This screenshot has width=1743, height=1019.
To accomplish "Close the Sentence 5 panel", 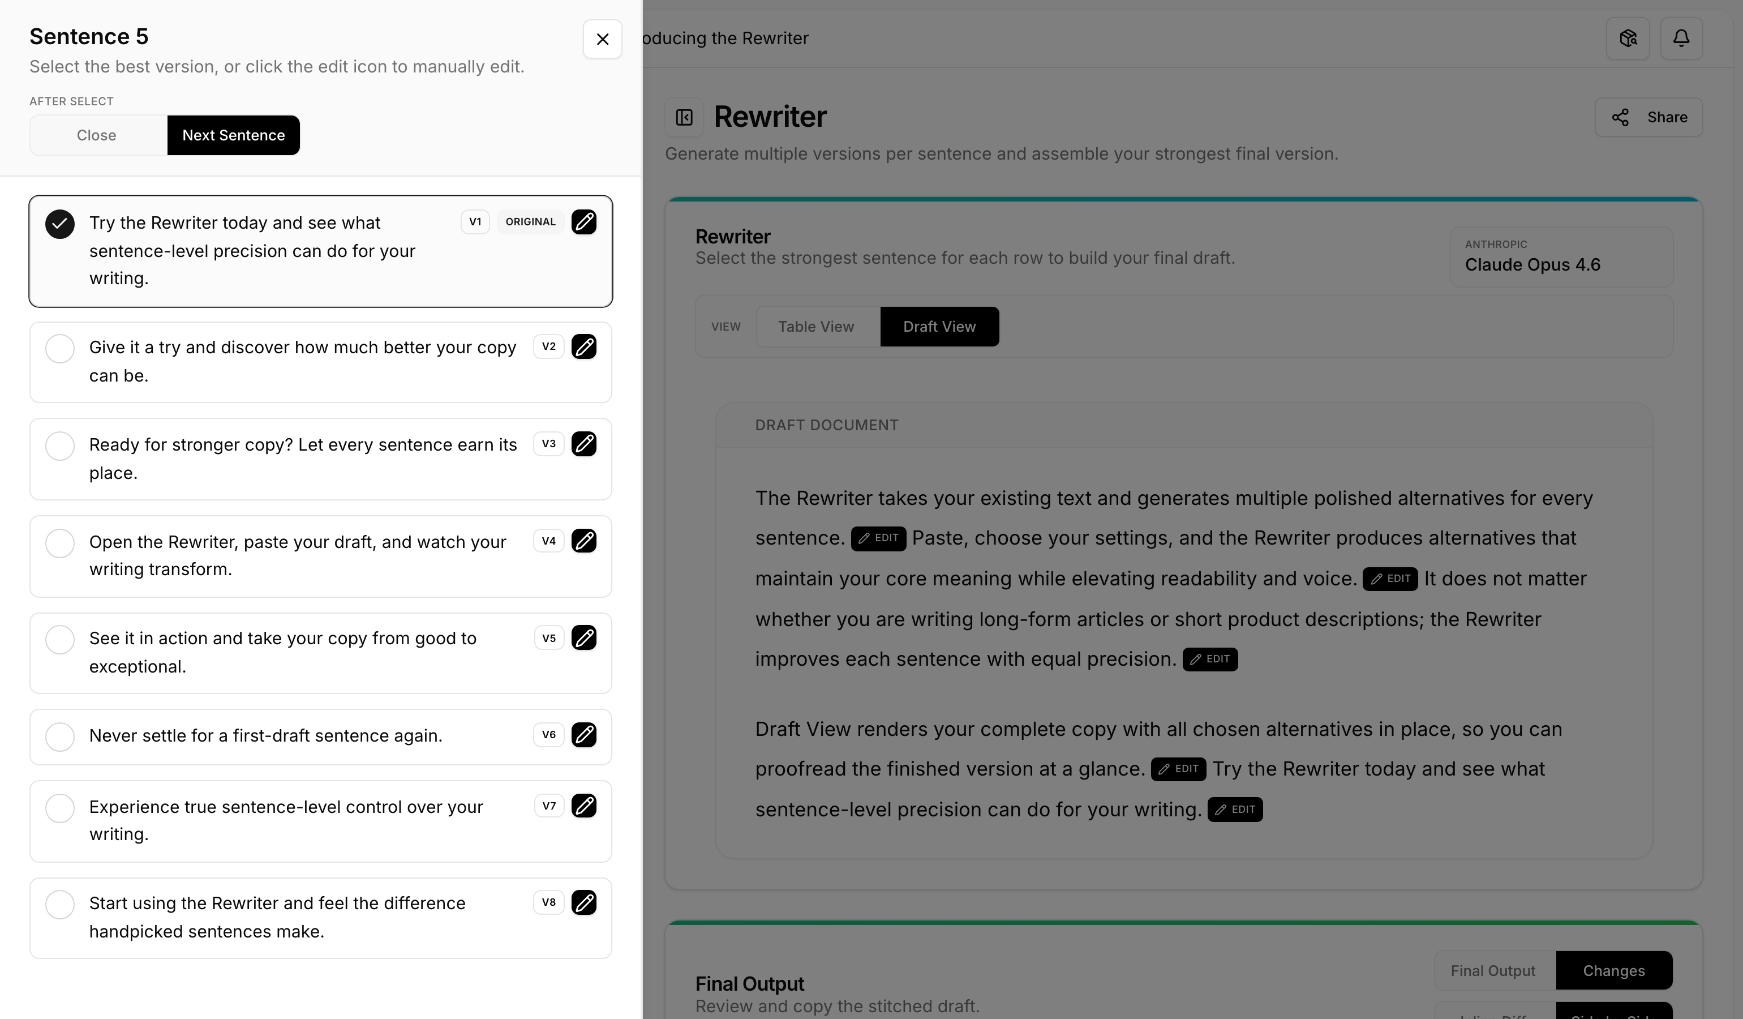I will pos(603,40).
